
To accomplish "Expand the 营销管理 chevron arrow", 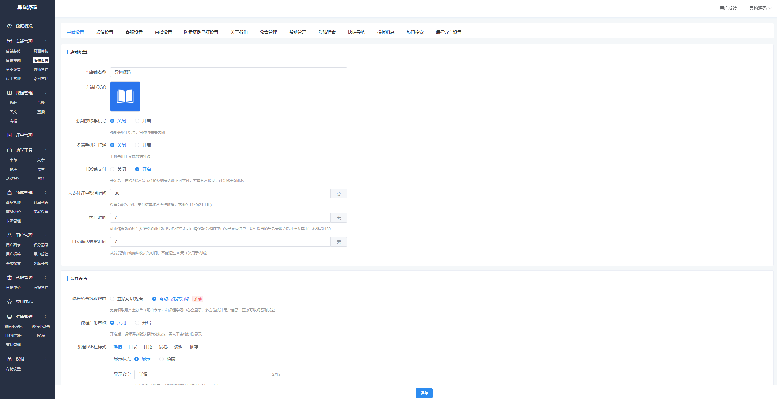I will (x=46, y=277).
